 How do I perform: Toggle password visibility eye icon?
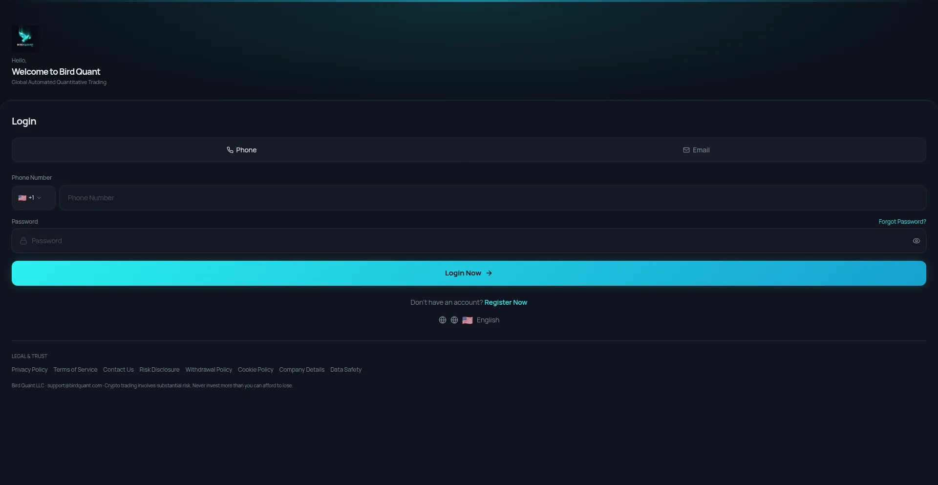point(917,241)
